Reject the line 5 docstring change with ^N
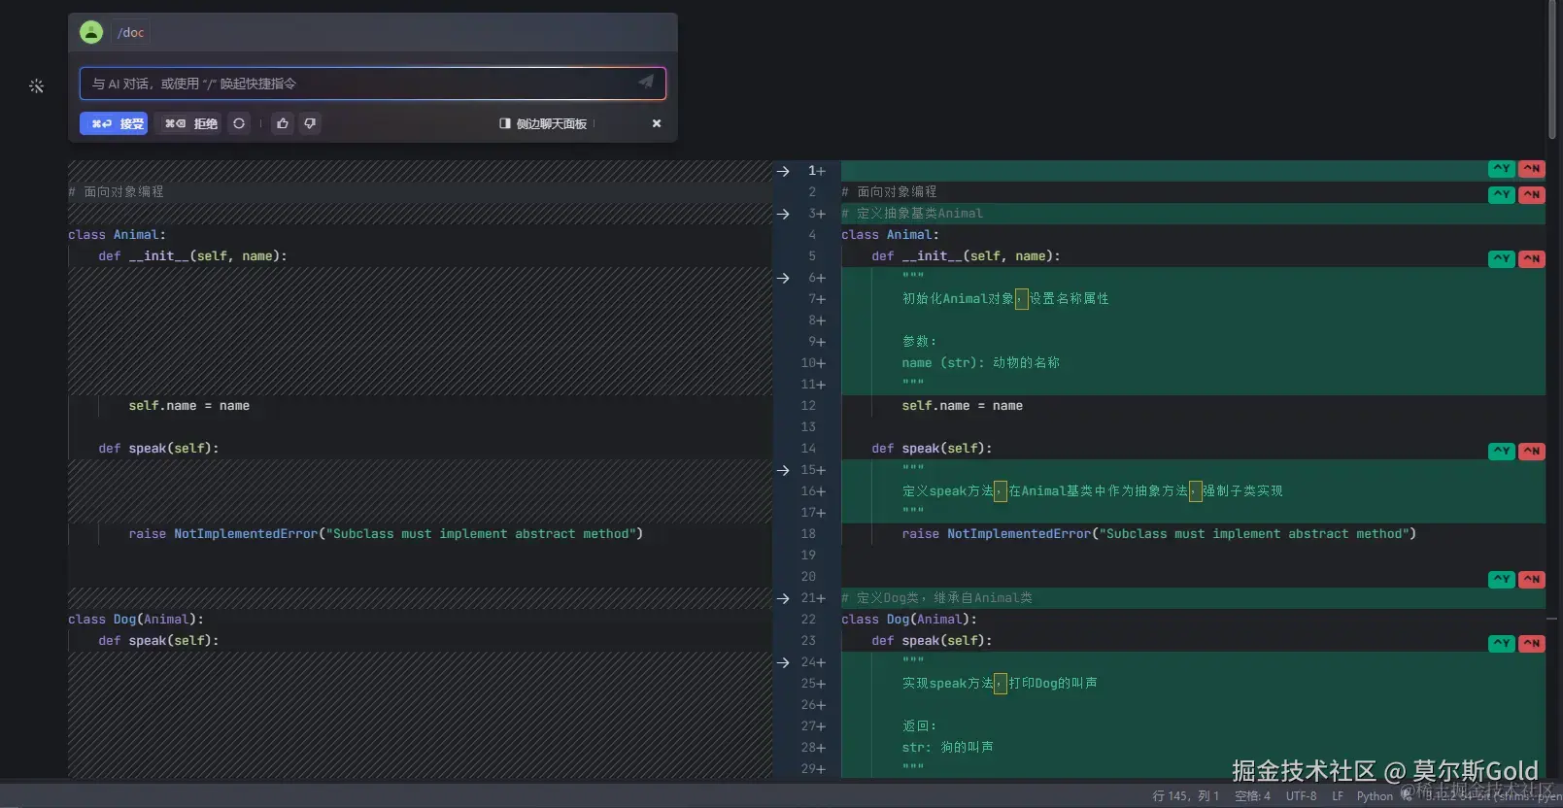The image size is (1563, 808). click(1532, 258)
